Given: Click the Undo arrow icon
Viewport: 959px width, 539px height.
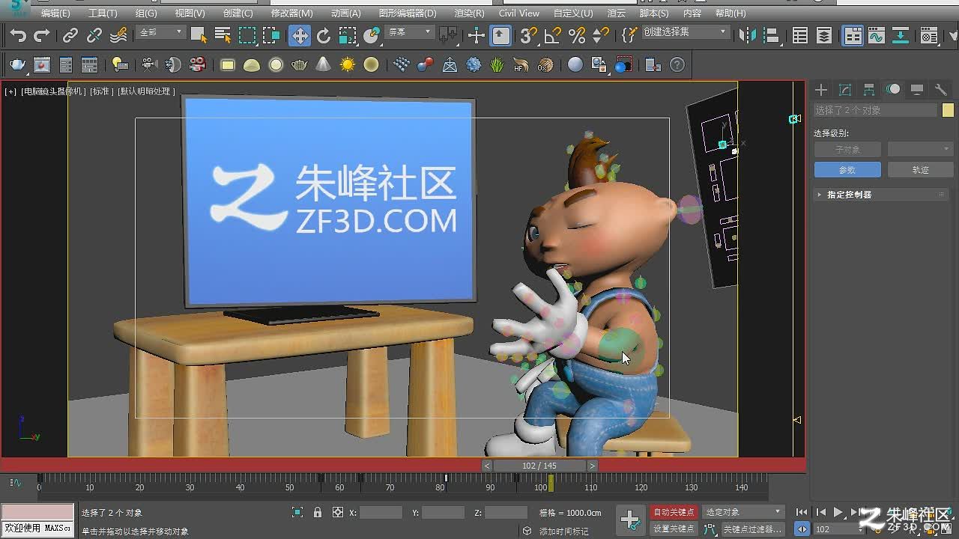Looking at the screenshot, I should pos(17,35).
